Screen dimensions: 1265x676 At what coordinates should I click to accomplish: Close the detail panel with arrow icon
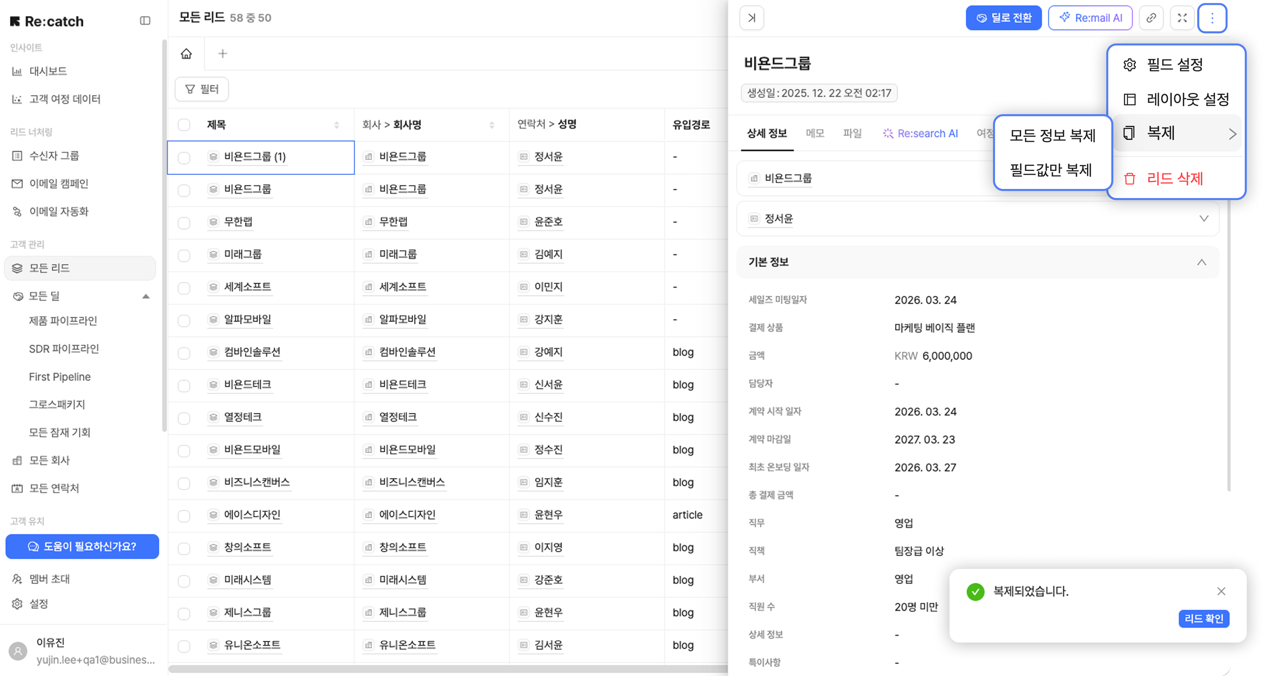[751, 18]
